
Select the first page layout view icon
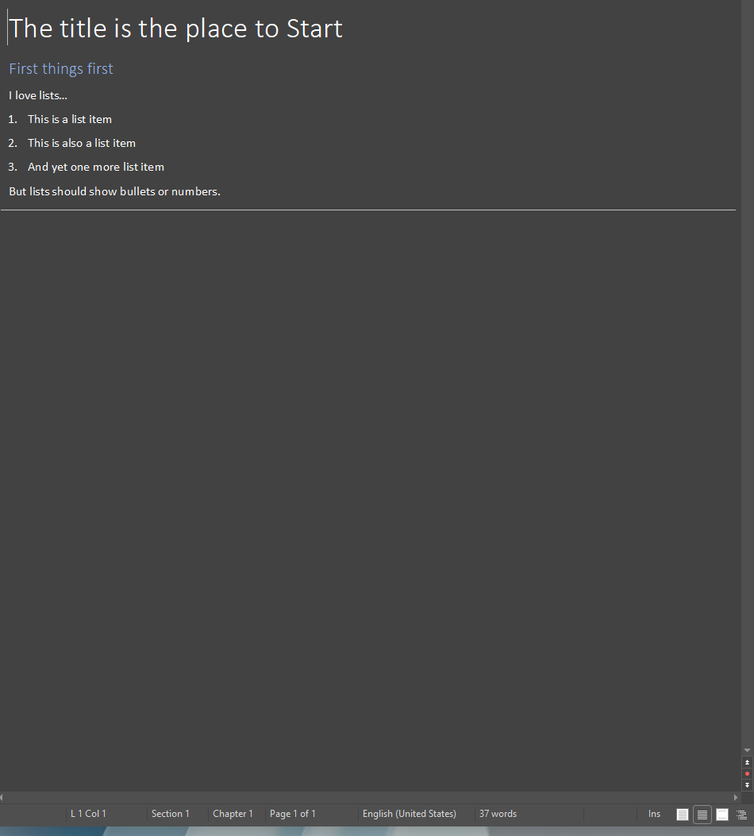683,815
